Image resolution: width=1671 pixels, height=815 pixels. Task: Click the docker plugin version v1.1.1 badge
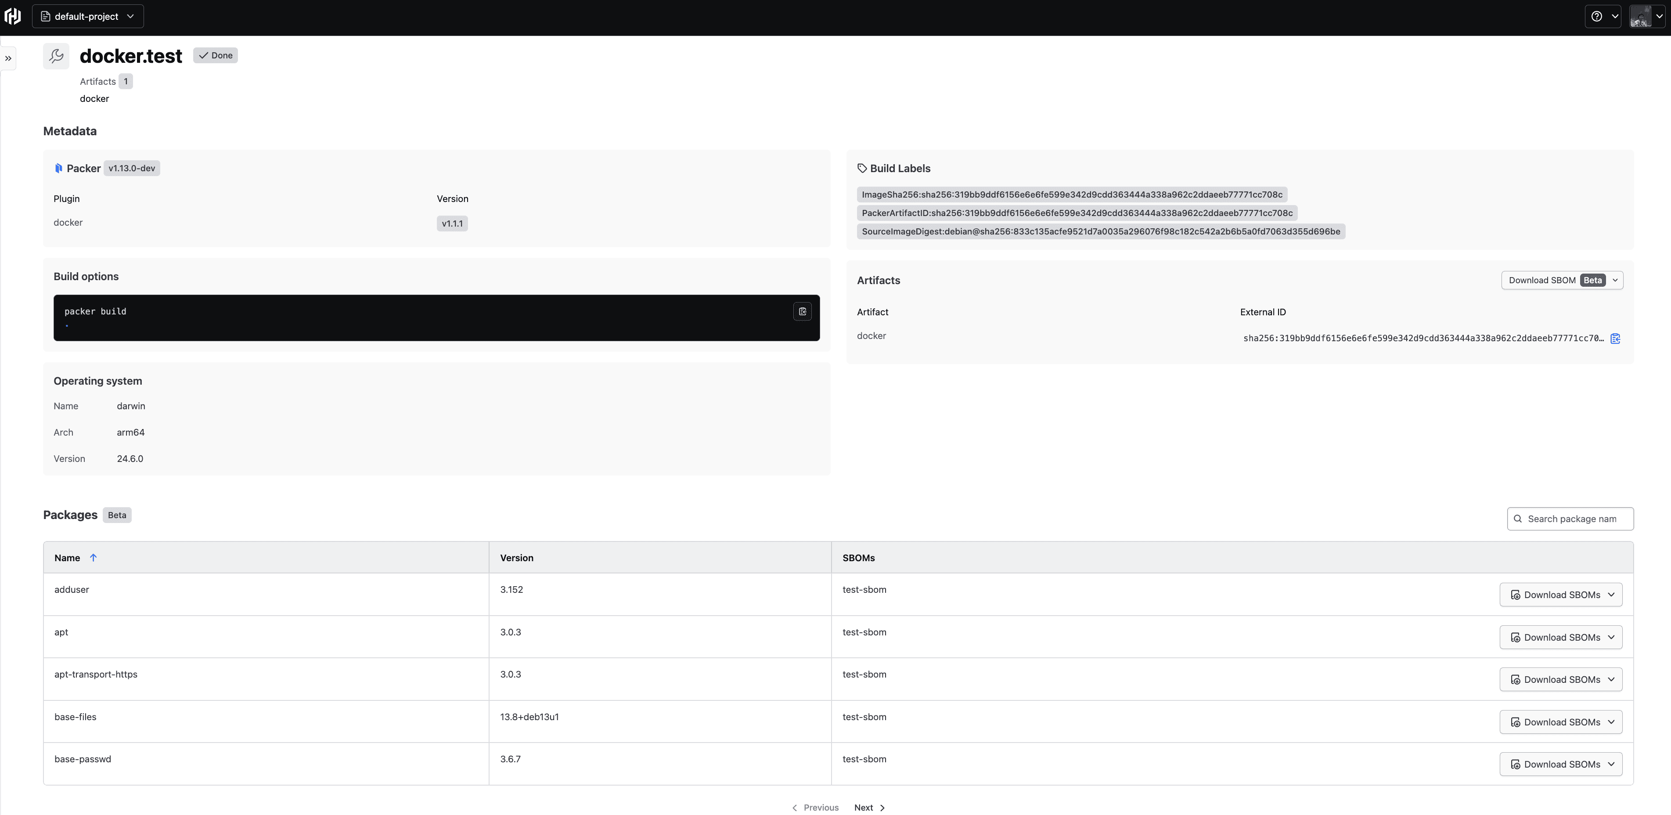[451, 223]
